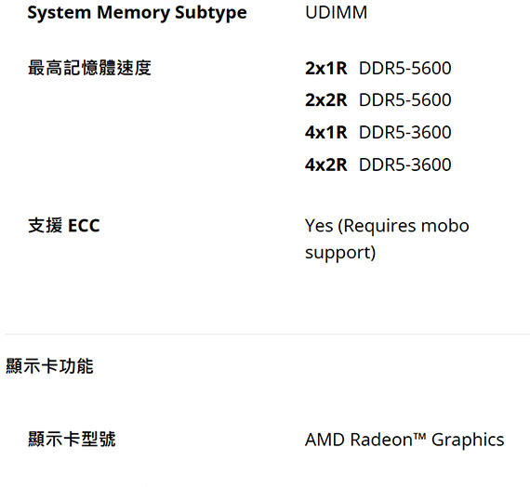Click DDR5-5600 beside 2x2R

click(404, 100)
